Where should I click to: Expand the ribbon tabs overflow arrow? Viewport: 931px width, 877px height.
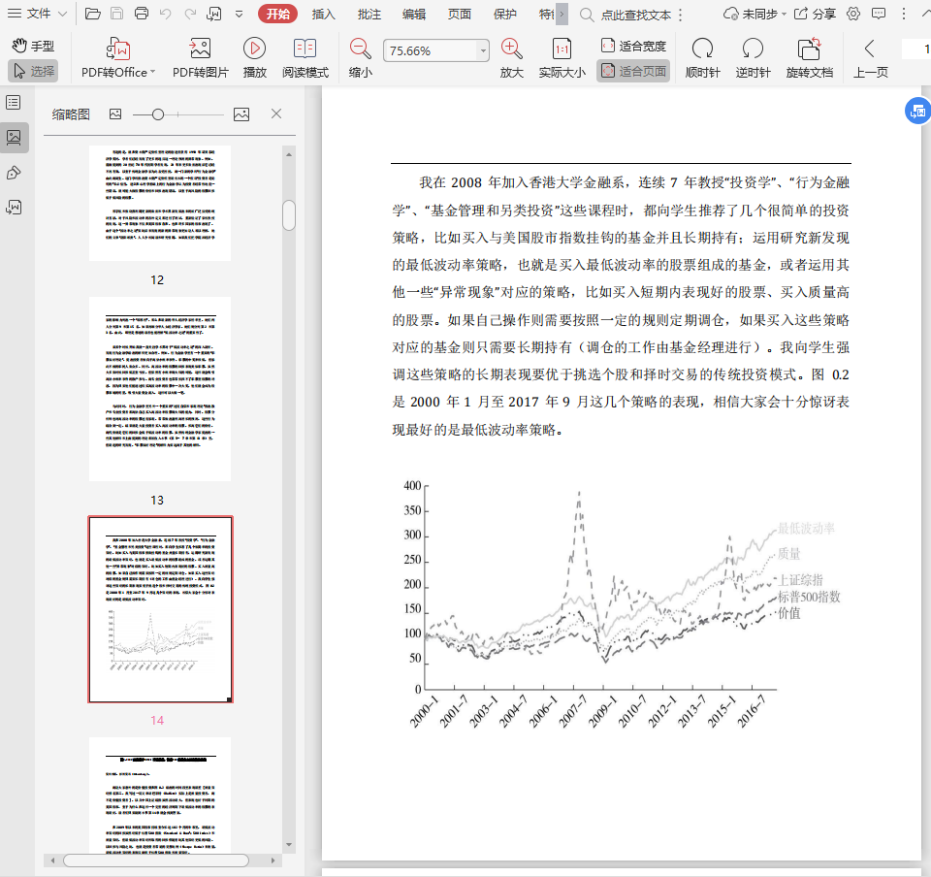[x=562, y=15]
